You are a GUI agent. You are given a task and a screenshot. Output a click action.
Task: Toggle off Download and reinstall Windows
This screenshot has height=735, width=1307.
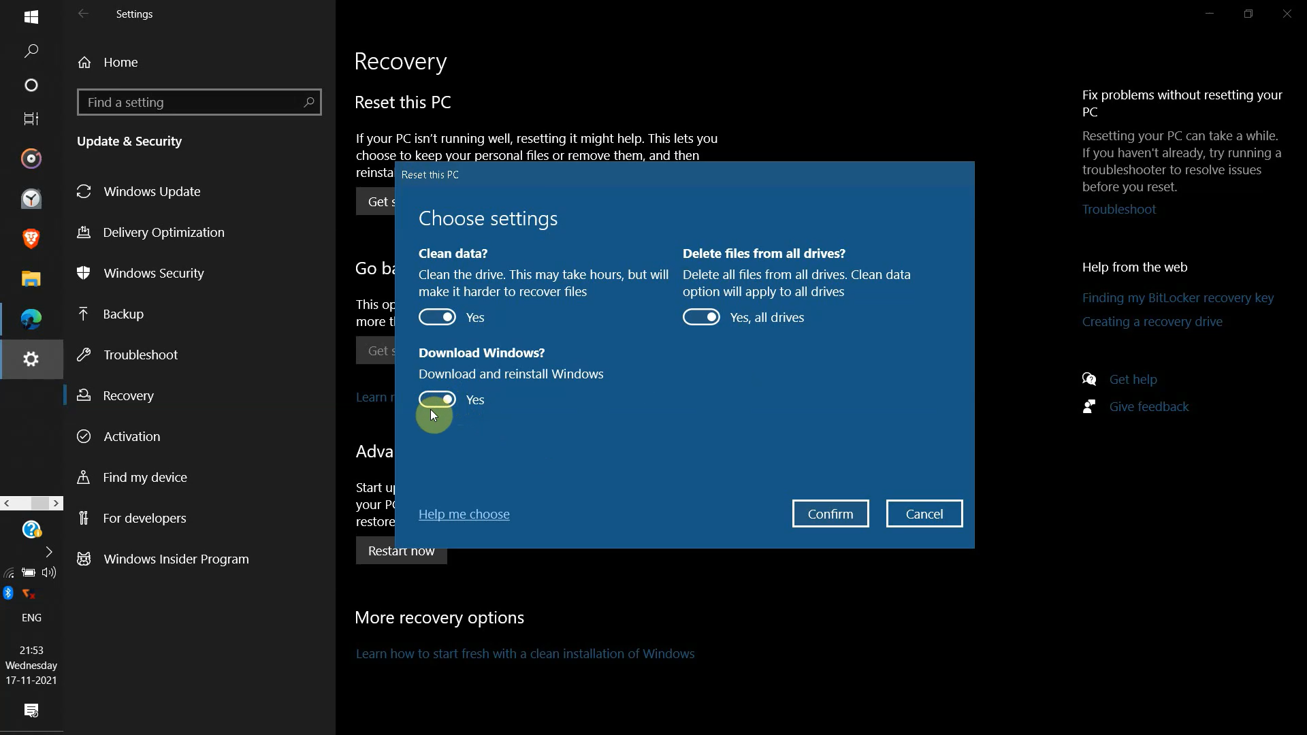pos(438,399)
